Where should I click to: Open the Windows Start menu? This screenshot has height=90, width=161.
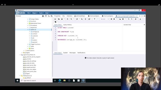17,80
